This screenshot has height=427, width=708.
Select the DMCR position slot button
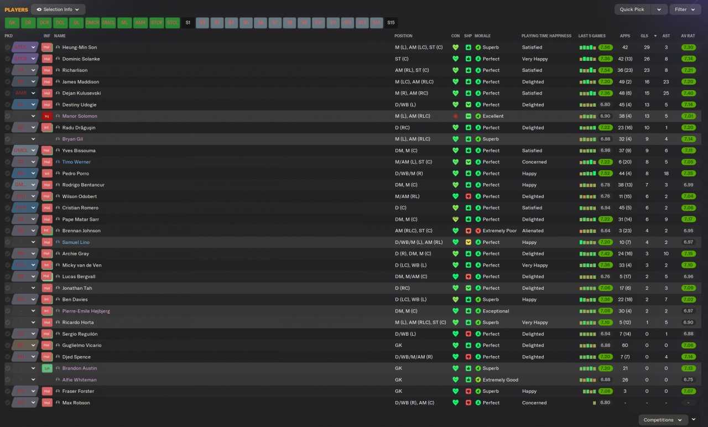[x=92, y=23]
